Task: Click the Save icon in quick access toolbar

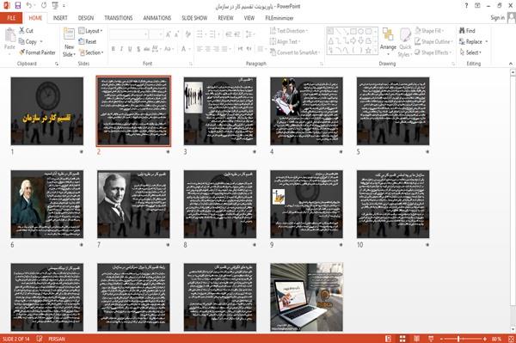Action: pyautogui.click(x=18, y=6)
